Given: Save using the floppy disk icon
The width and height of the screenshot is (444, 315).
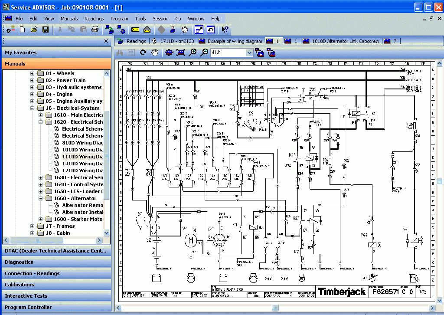Looking at the screenshot, I should 45,30.
